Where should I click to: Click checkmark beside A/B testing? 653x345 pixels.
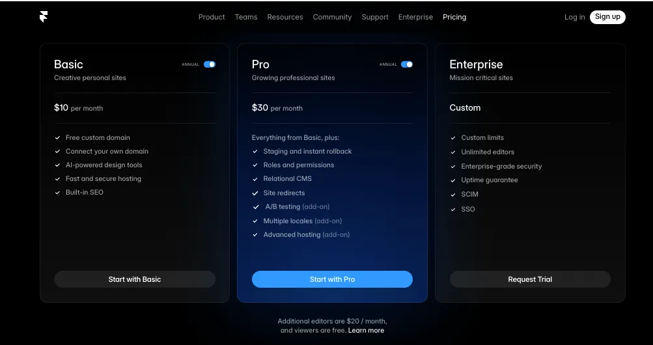[x=256, y=207]
